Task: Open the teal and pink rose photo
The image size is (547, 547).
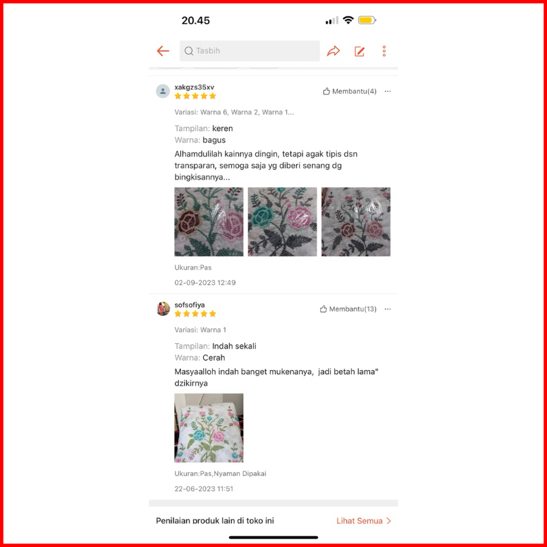Action: [282, 222]
